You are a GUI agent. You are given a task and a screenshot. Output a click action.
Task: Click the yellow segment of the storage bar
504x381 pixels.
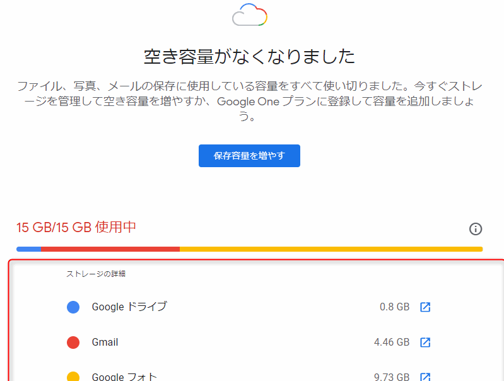[x=331, y=249]
